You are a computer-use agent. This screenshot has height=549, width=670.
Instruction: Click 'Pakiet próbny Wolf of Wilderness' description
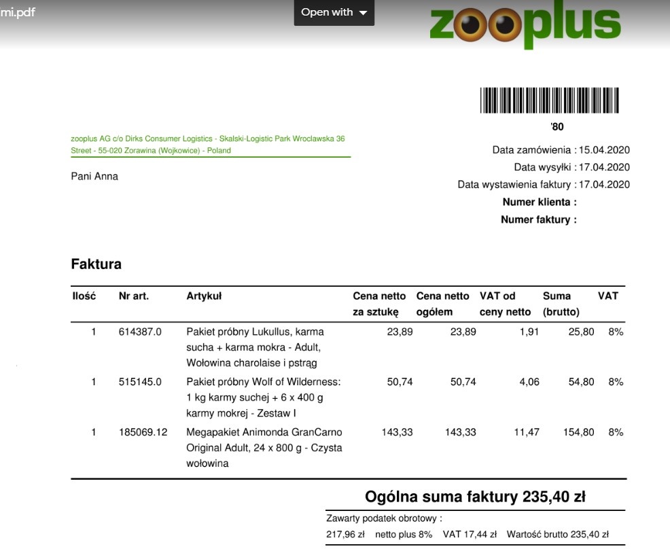263,397
